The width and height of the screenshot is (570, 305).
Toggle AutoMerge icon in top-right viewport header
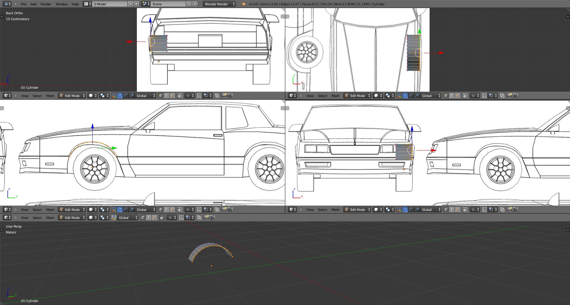pyautogui.click(x=503, y=96)
